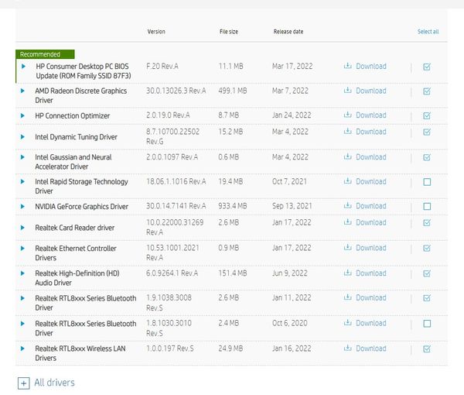Uncheck HP Connection Optimizer checkbox
The image size is (464, 395).
coord(427,115)
